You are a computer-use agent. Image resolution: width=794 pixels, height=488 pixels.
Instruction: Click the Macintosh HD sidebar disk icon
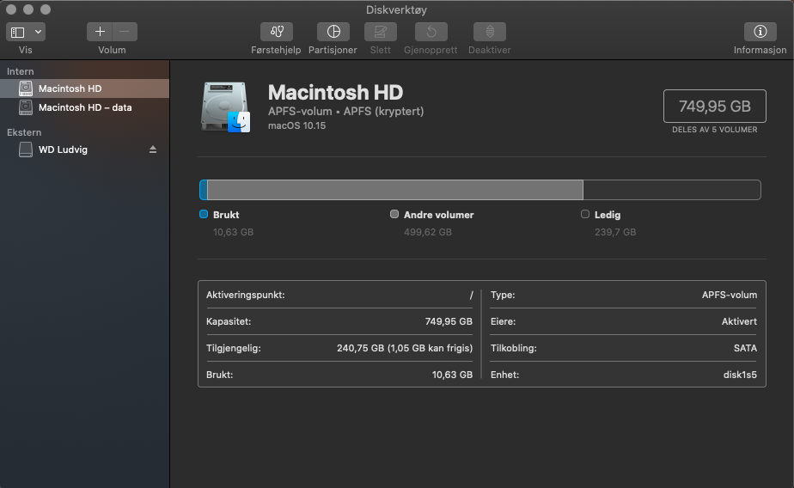click(26, 88)
